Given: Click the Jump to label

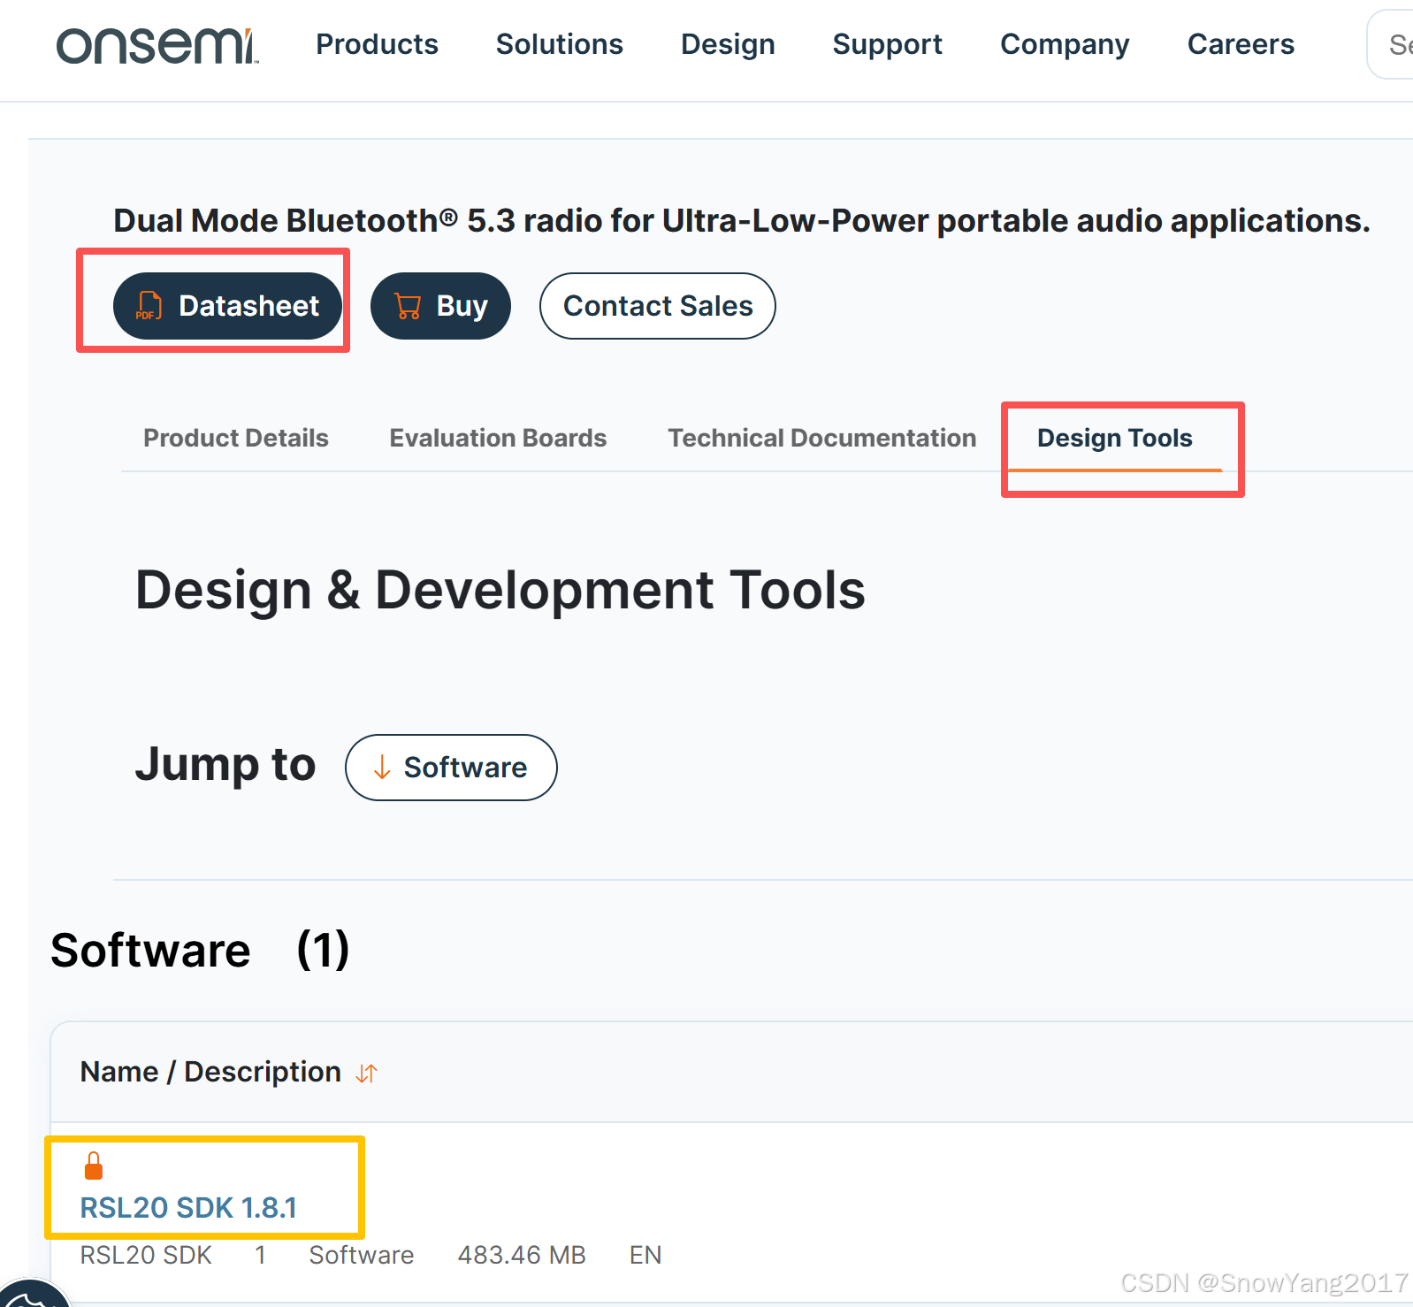Looking at the screenshot, I should point(225,765).
